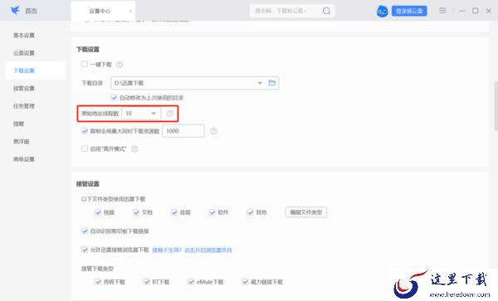Toggle 自动修改为上次使用的目录 checkbox

click(x=114, y=97)
